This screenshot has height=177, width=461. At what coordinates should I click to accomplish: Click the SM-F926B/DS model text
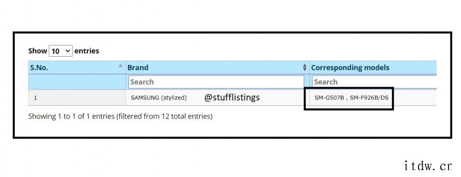369,98
